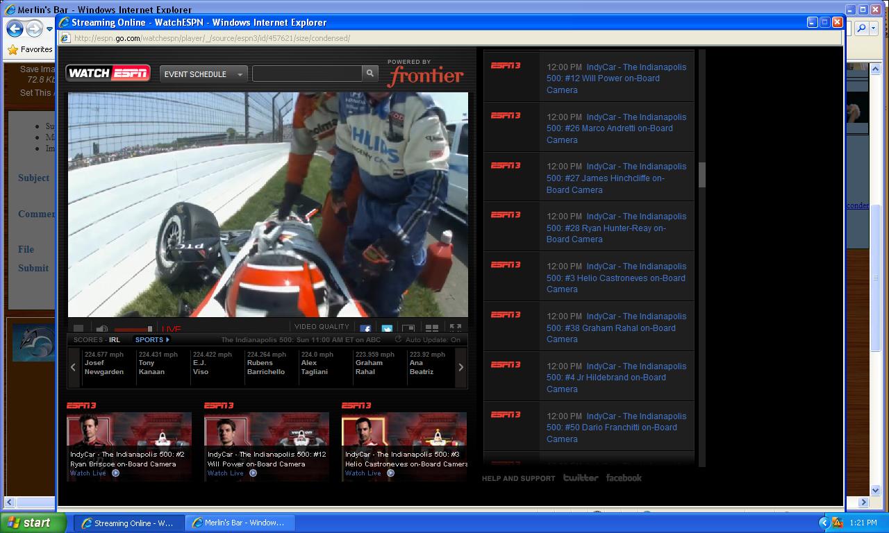Switch to Merlin's Bar taskbar button
The width and height of the screenshot is (889, 533).
coord(240,523)
